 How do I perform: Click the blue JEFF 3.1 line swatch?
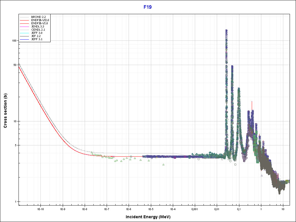coord(25,39)
